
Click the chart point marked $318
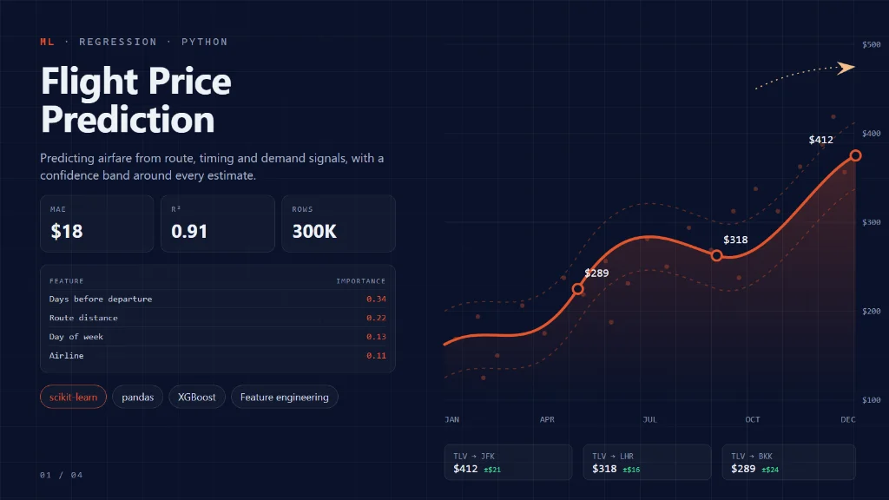point(716,256)
